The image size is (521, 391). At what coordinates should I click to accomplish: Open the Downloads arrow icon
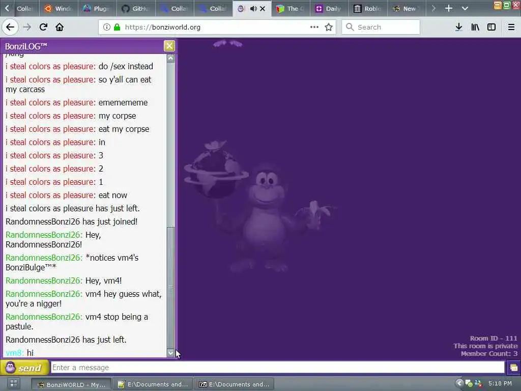(x=459, y=27)
